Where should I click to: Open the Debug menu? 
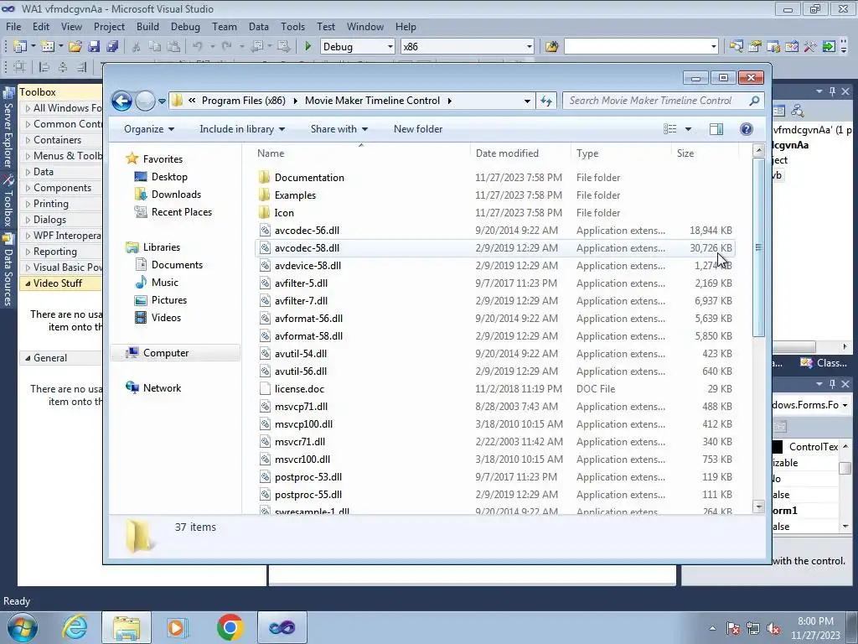coord(185,26)
